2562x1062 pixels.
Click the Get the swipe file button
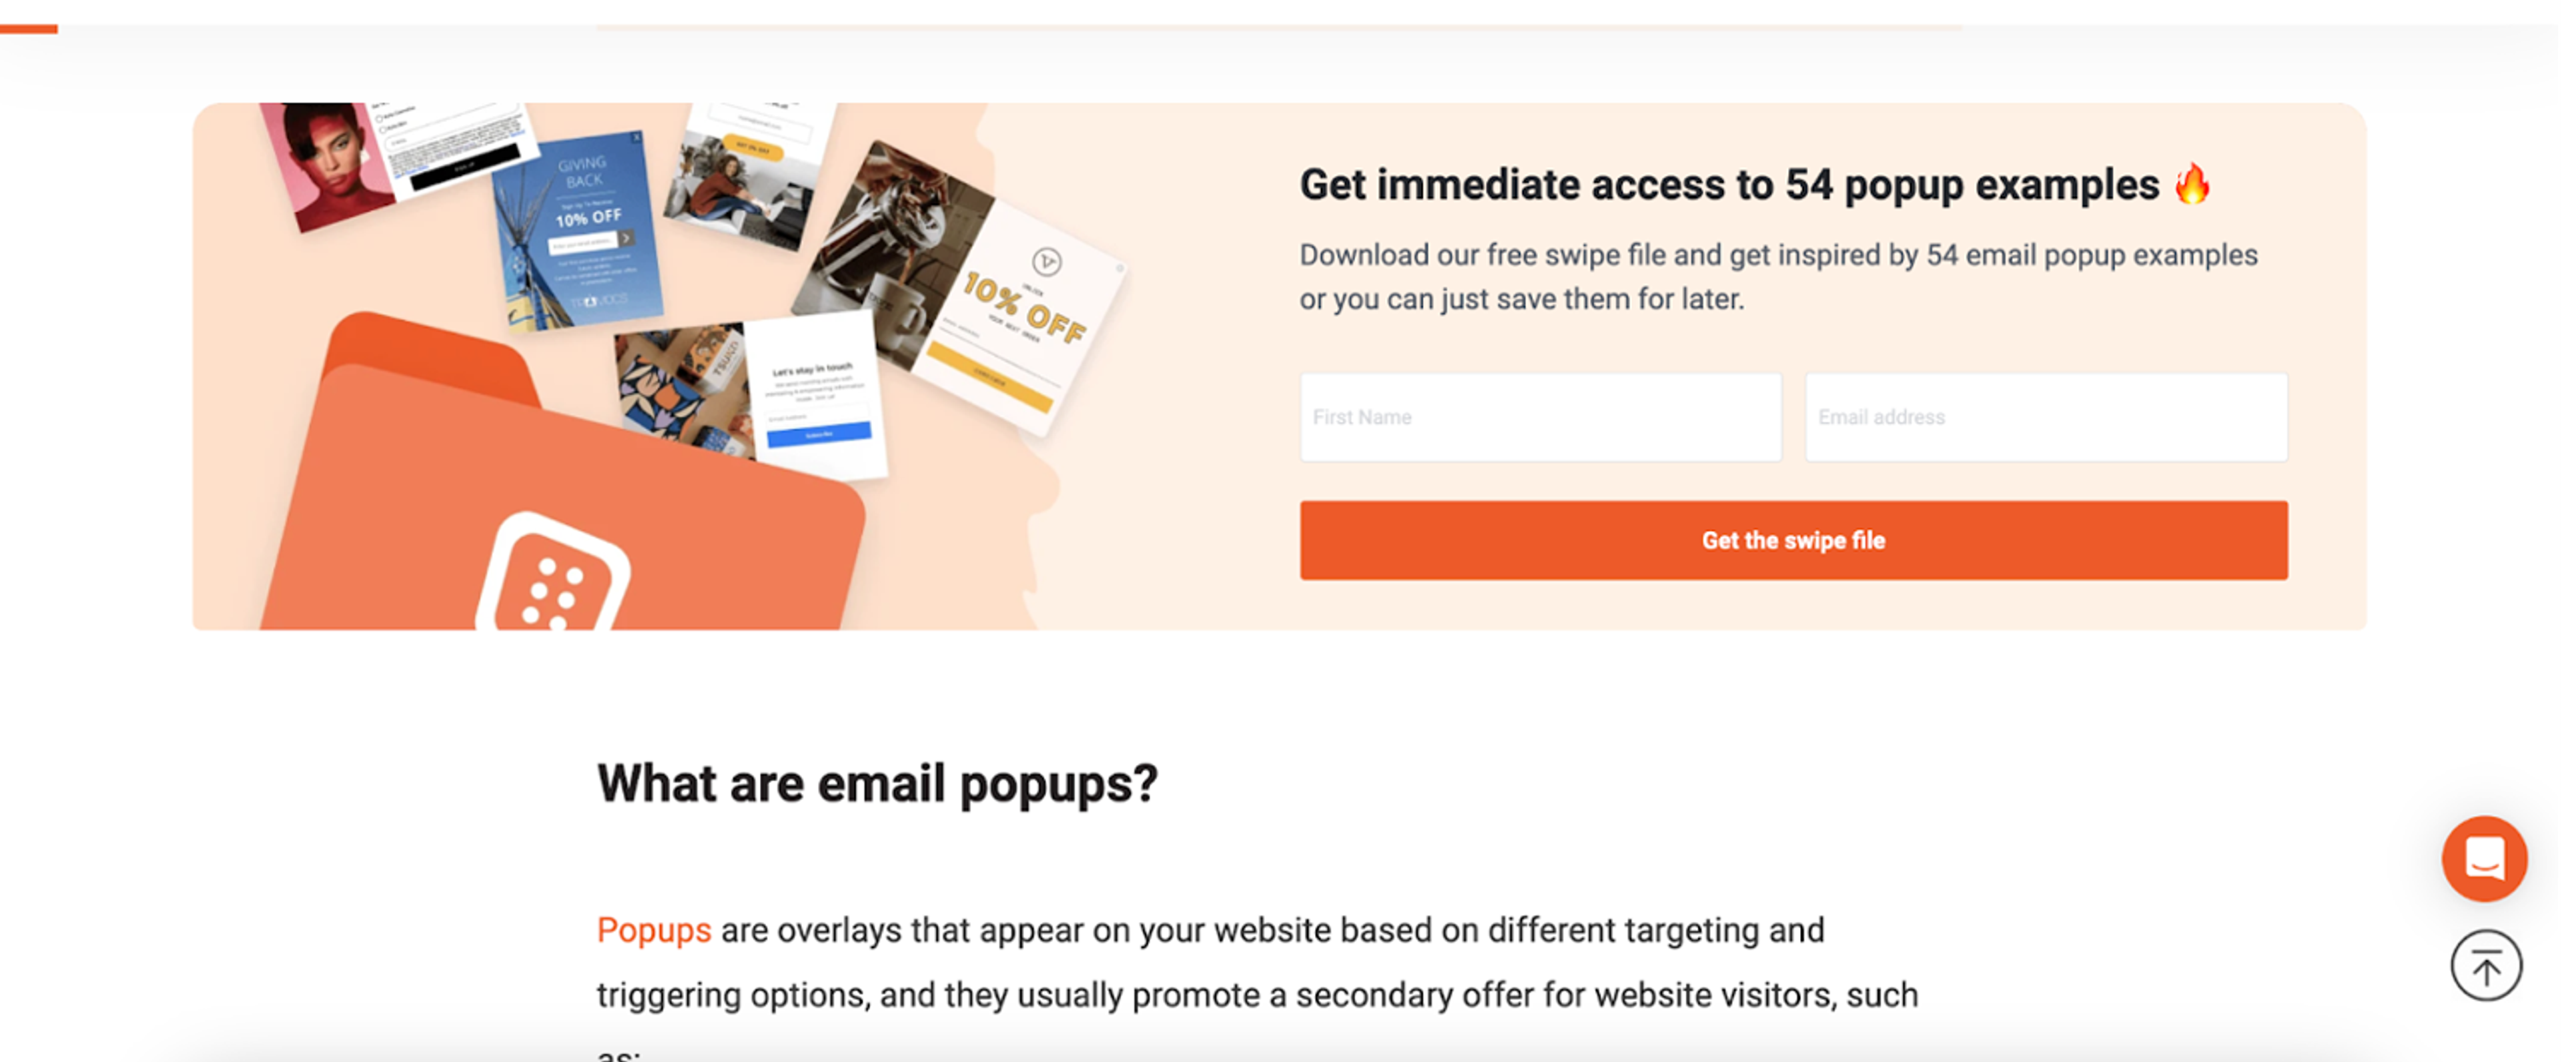(x=1793, y=540)
